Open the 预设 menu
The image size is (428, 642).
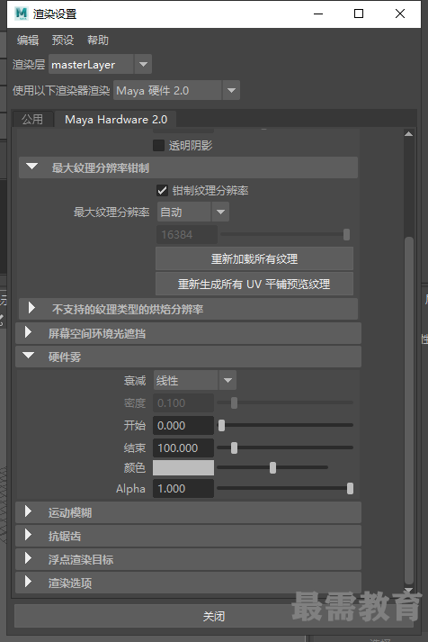pyautogui.click(x=63, y=41)
